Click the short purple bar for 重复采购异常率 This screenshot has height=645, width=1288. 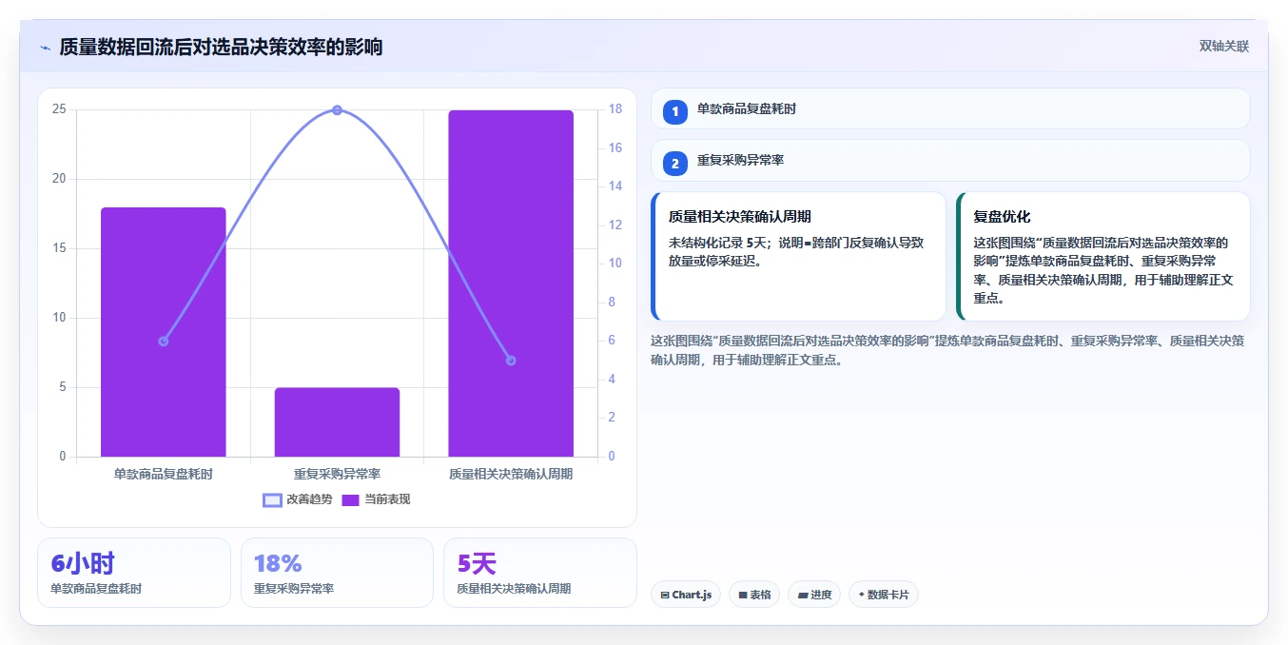337,422
